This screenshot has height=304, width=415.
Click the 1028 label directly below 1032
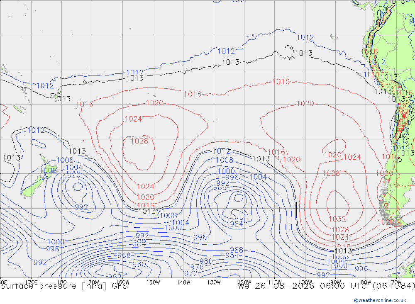(340, 230)
